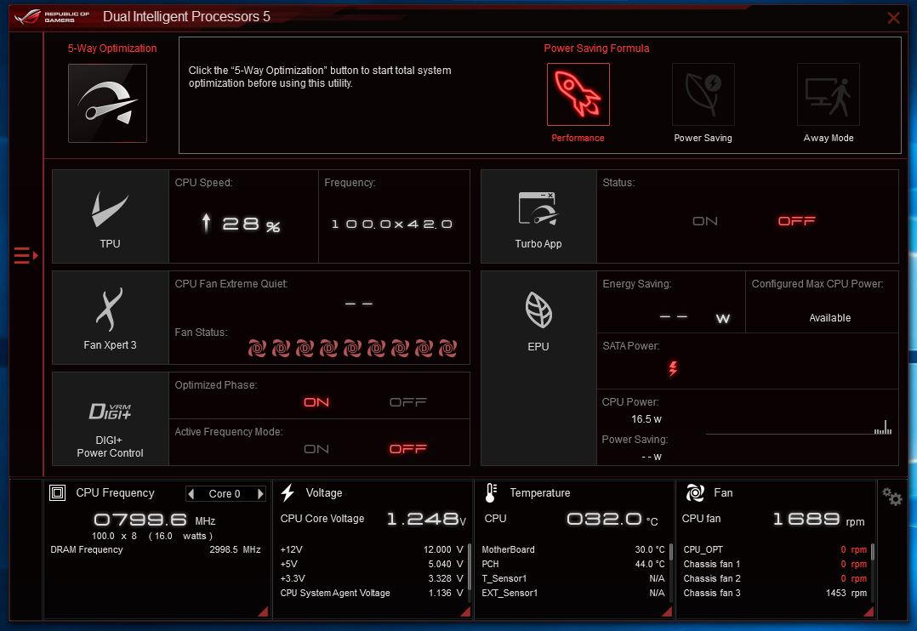Screen dimensions: 917x631
Task: Open DIGI+ Power Control panel
Action: point(111,418)
